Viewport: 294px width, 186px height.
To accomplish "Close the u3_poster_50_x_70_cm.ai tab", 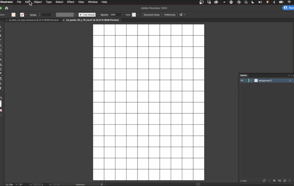I will pyautogui.click(x=63, y=20).
